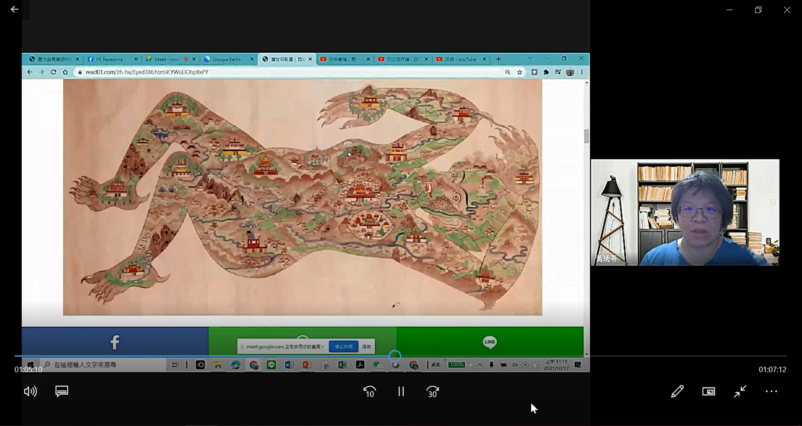The image size is (802, 426).
Task: Open PowerPoint from the taskbar
Action: [307, 365]
